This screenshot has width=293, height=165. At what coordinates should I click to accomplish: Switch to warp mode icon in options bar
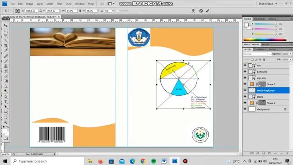pyautogui.click(x=193, y=11)
